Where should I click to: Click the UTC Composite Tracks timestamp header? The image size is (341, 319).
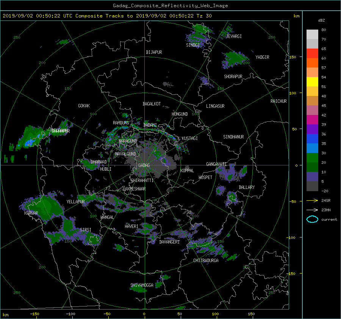[107, 16]
